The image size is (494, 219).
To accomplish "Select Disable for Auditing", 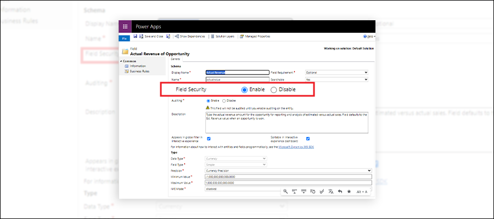I will click(224, 101).
